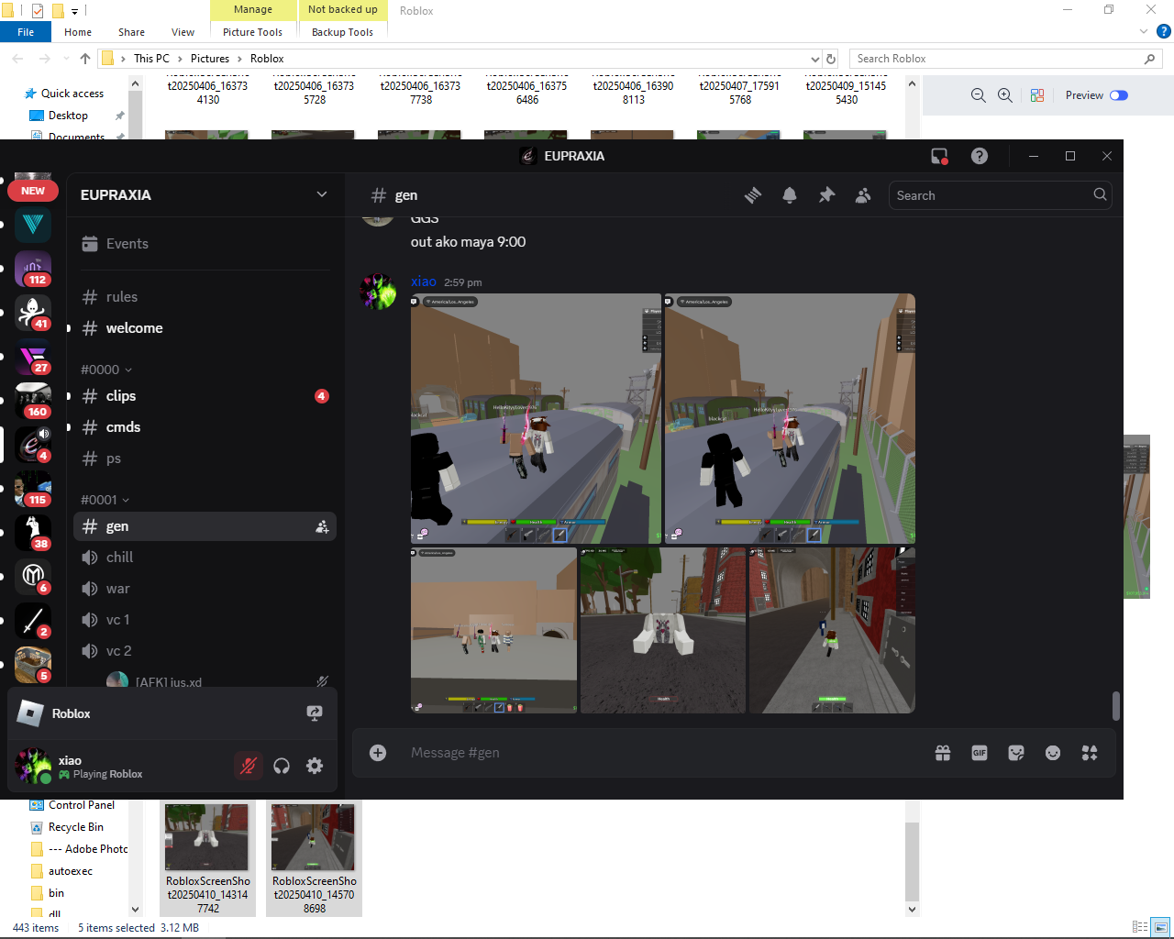Toggle the Preview switch in File Explorer

click(1119, 95)
